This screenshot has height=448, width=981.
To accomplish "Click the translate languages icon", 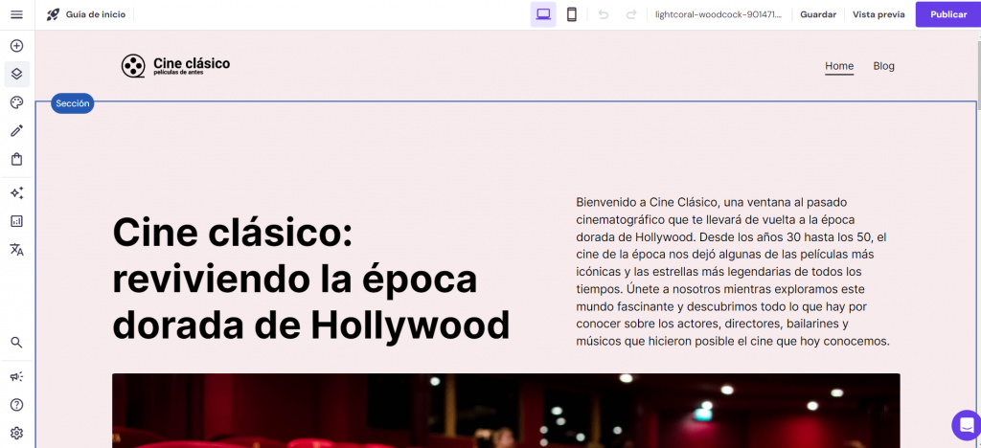I will coord(16,250).
